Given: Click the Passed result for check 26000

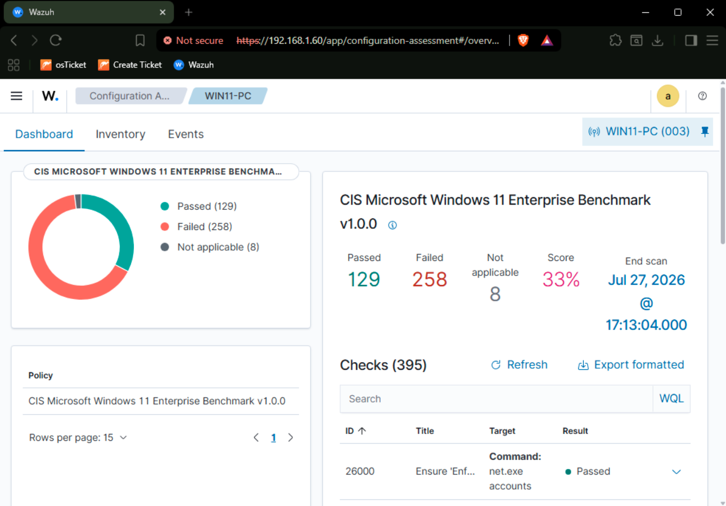Looking at the screenshot, I should tap(588, 472).
